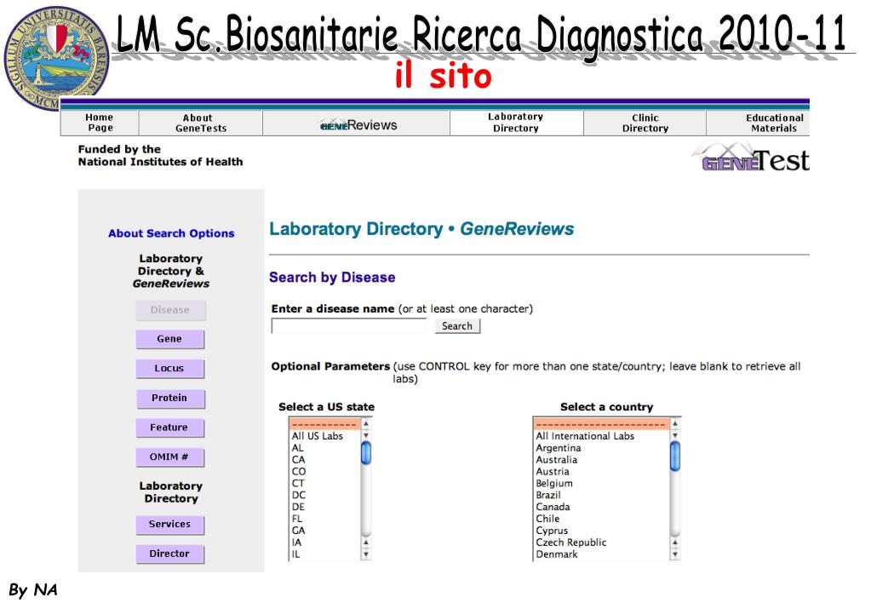Choose CT in the US state list
Viewport: 871px width, 603px height.
pyautogui.click(x=325, y=484)
